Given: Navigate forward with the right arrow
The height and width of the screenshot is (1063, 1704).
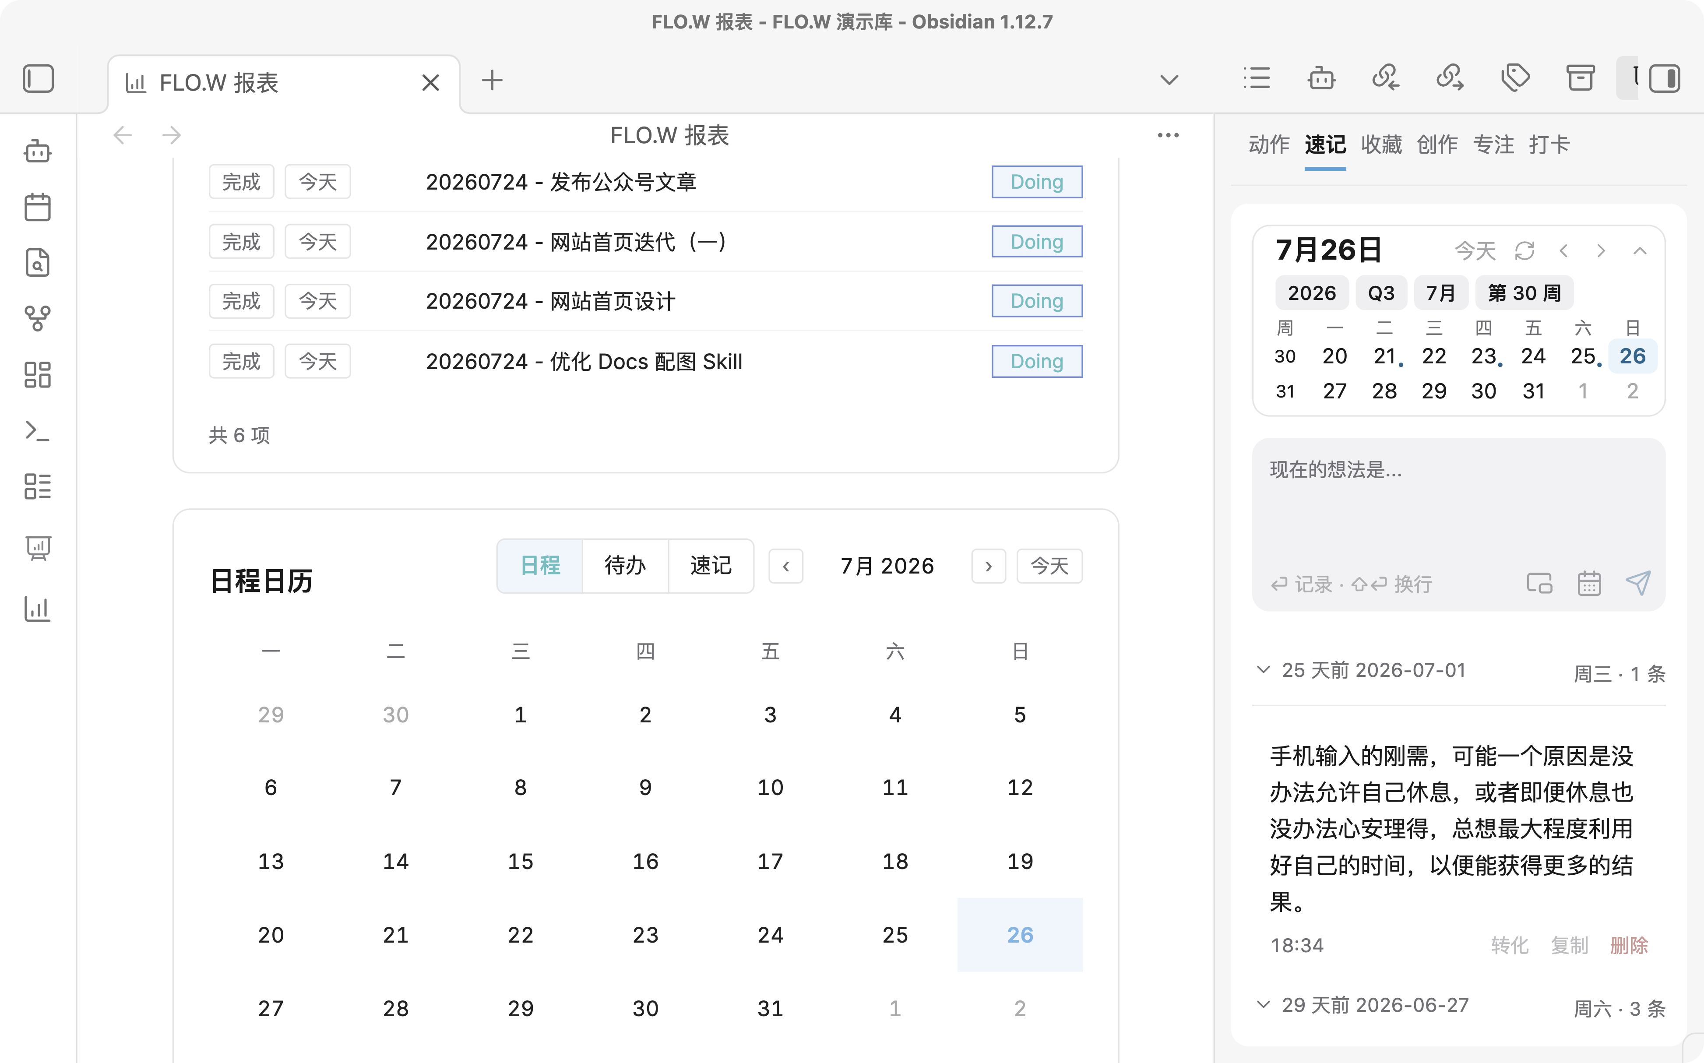Looking at the screenshot, I should 172,135.
